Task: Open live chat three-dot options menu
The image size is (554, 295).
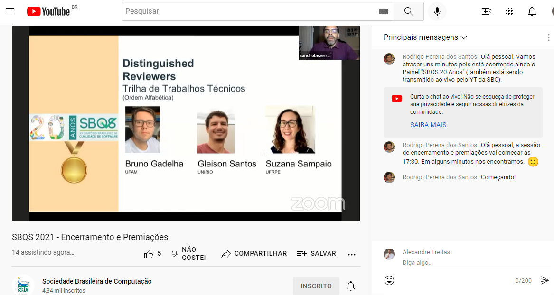Action: click(x=548, y=37)
